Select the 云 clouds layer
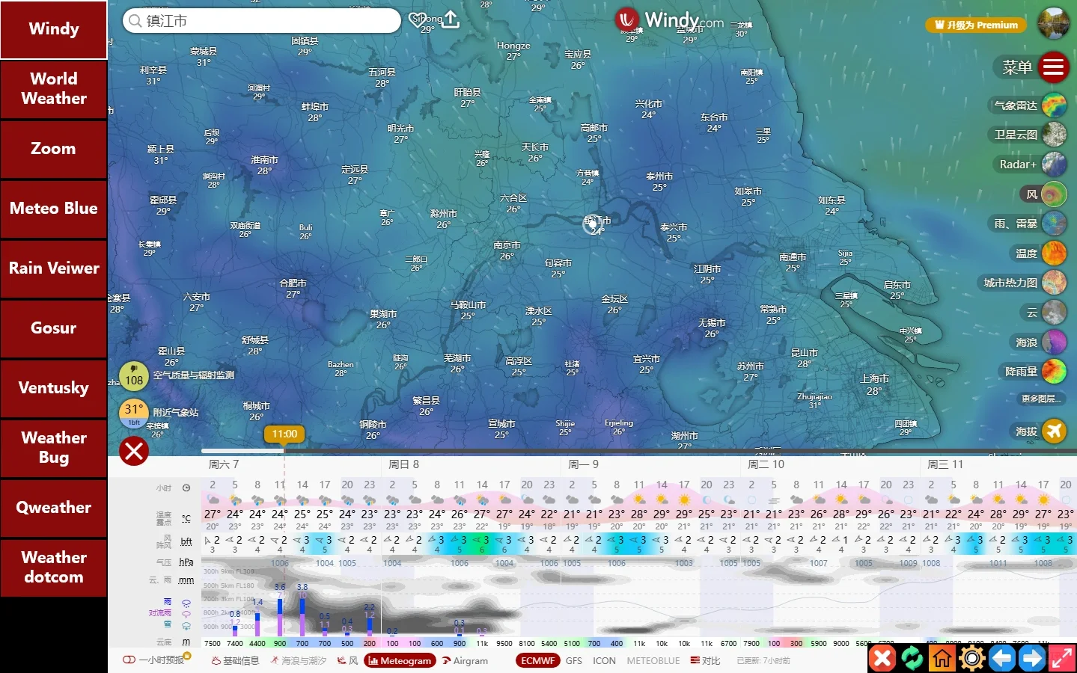The image size is (1077, 673). point(1043,313)
